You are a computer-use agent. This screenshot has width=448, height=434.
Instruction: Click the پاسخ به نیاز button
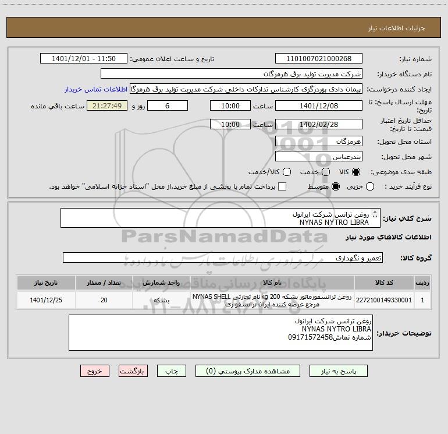pyautogui.click(x=339, y=371)
